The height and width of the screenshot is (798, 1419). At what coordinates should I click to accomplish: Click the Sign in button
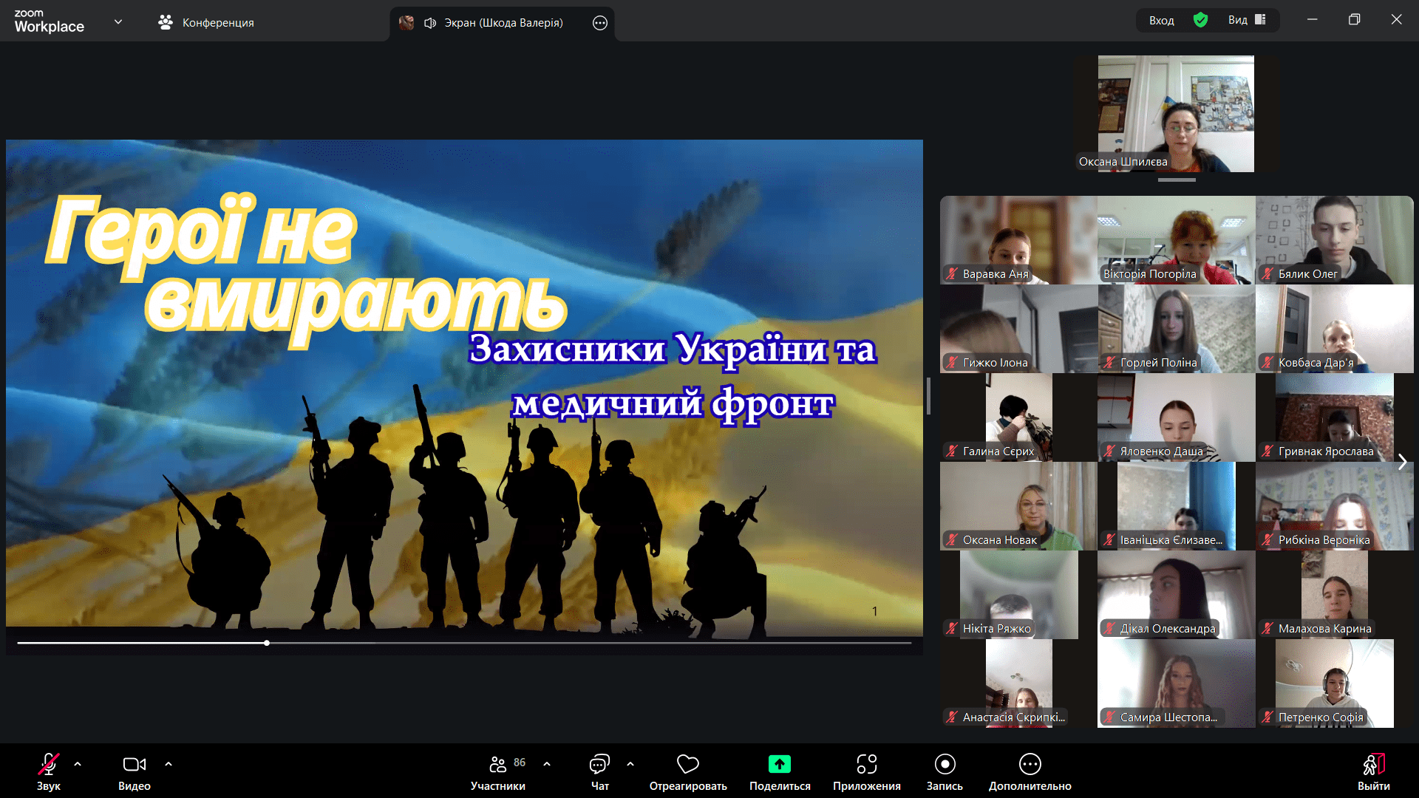1161,20
